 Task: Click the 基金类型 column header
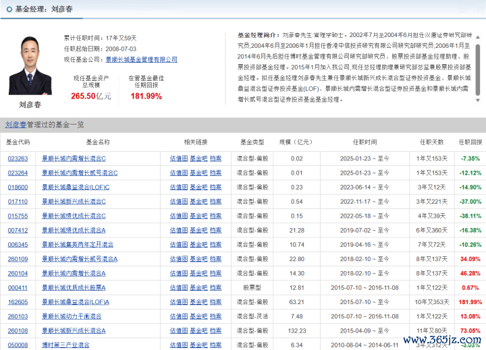click(252, 142)
